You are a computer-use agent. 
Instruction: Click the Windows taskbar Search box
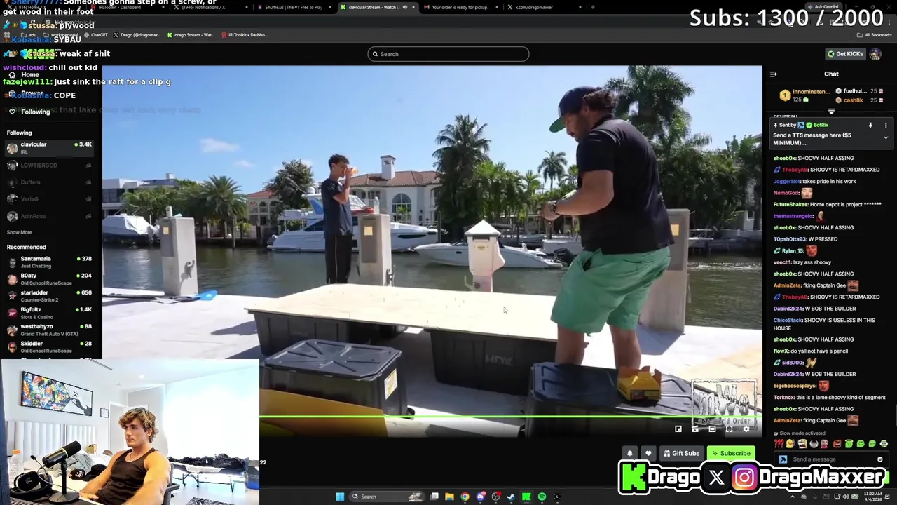pos(388,497)
